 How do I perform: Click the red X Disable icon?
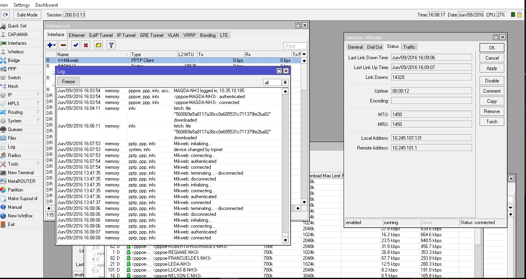(86, 45)
